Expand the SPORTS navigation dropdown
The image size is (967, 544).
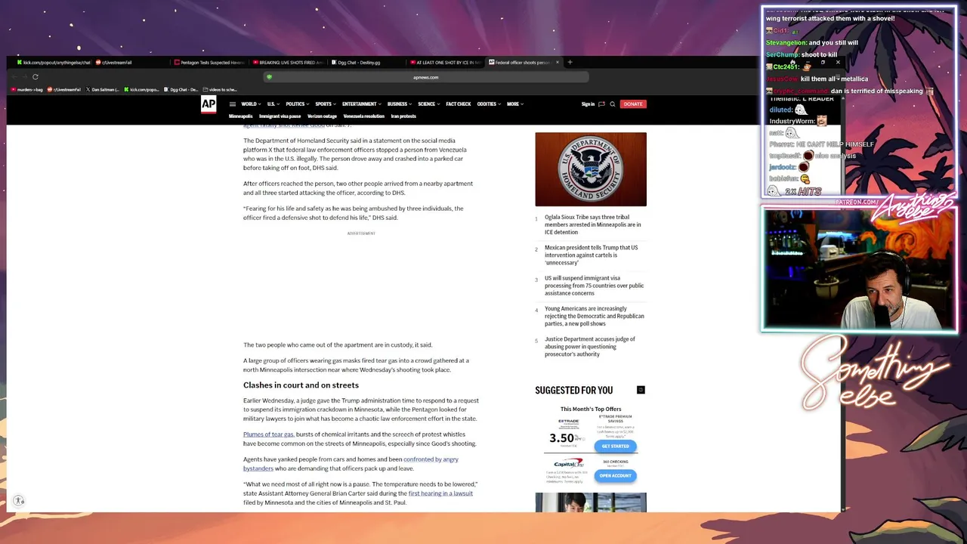click(x=326, y=104)
